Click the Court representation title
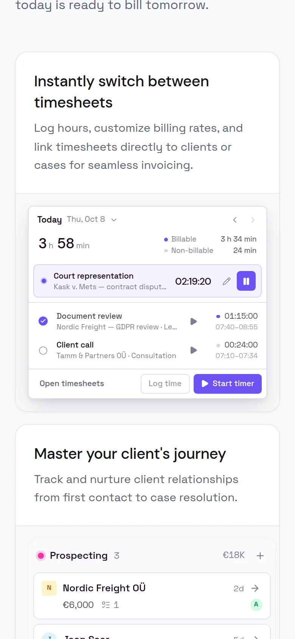This screenshot has height=639, width=295. [93, 276]
